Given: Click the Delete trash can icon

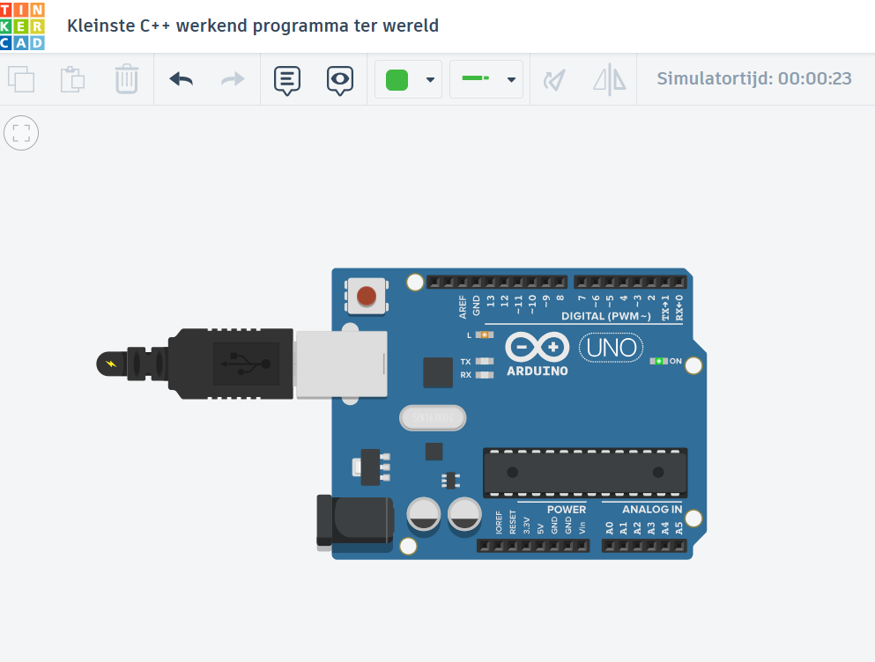Looking at the screenshot, I should click(127, 78).
